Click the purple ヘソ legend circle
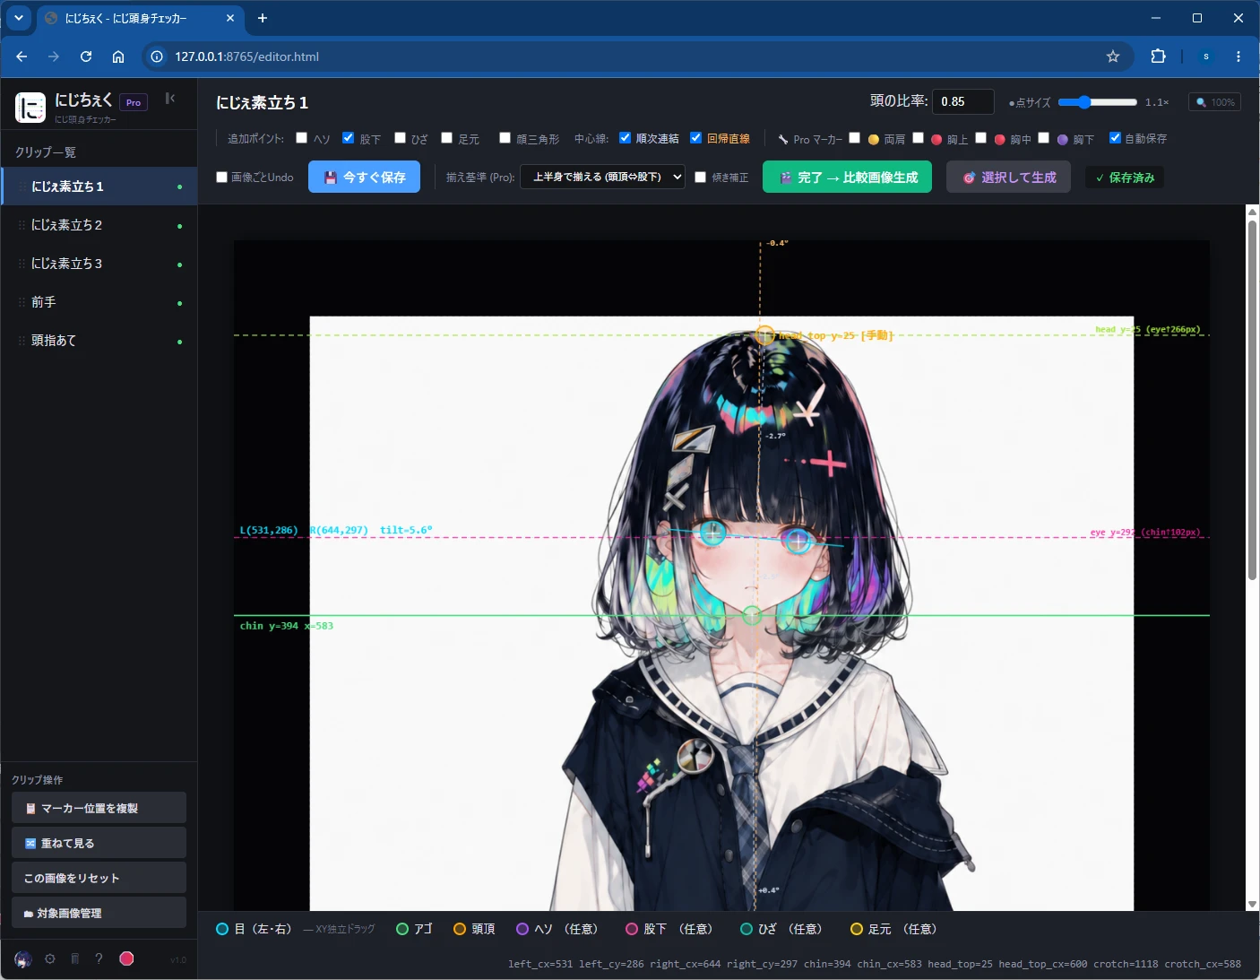 click(x=522, y=929)
